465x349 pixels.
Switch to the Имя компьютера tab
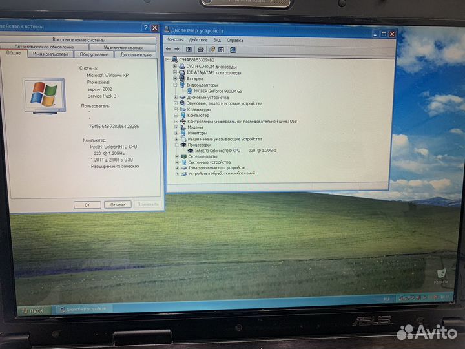[51, 54]
